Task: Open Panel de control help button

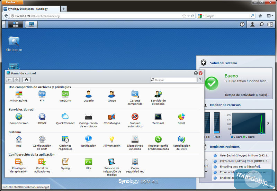Action: click(200, 80)
